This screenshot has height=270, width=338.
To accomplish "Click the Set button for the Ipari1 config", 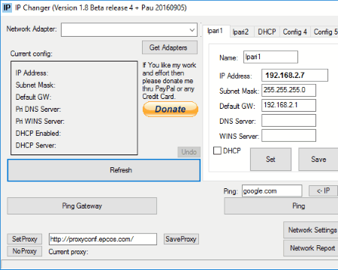I will click(270, 159).
